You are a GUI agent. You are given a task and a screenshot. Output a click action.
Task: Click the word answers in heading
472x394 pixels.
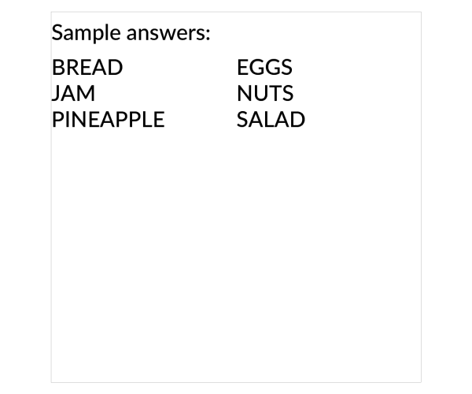(166, 34)
